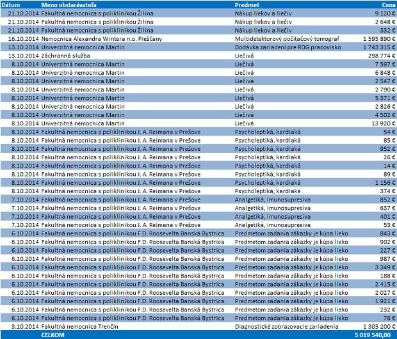The image size is (397, 339).
Task: Select the price 843 €
Action: pyautogui.click(x=387, y=233)
